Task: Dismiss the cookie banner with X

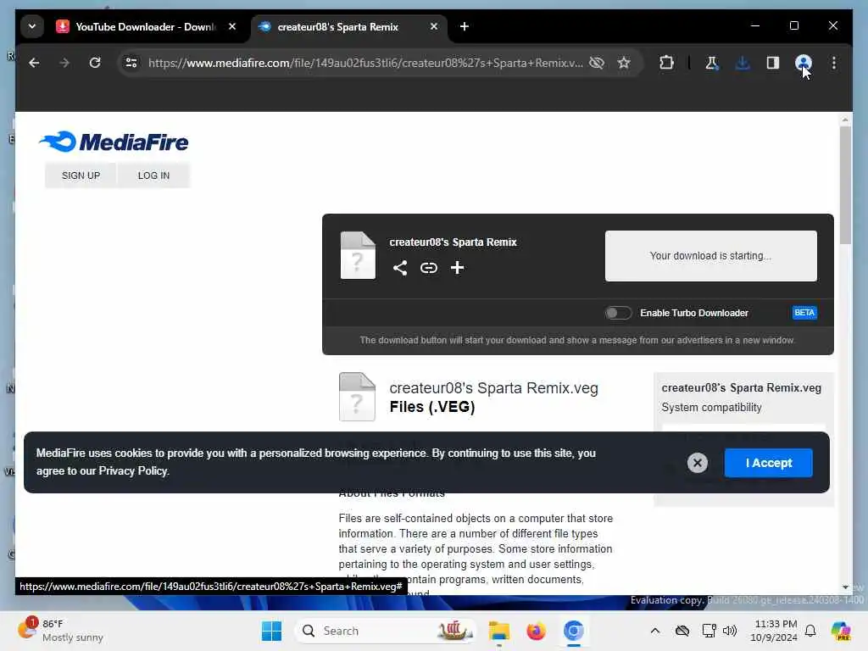Action: coord(698,463)
